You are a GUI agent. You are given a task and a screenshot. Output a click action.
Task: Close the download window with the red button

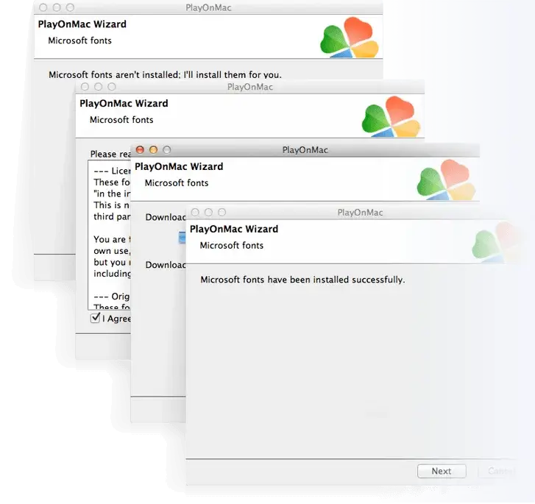[141, 150]
